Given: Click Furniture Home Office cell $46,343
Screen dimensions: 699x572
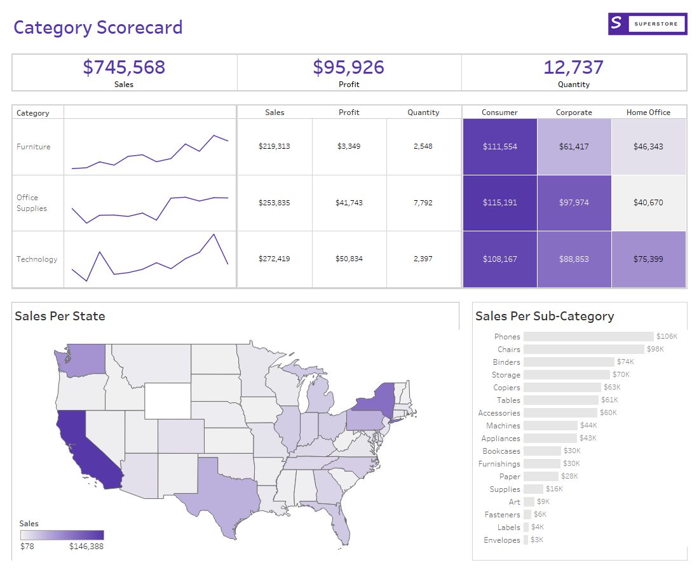Looking at the screenshot, I should coord(649,147).
